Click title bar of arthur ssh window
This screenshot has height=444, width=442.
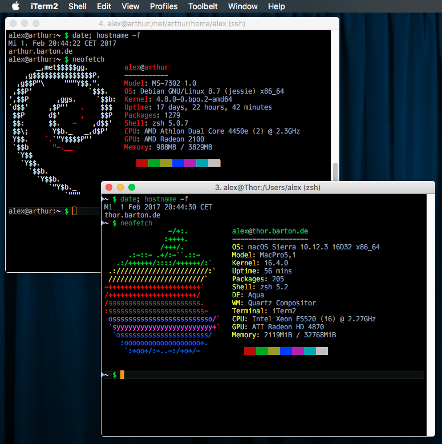point(172,23)
